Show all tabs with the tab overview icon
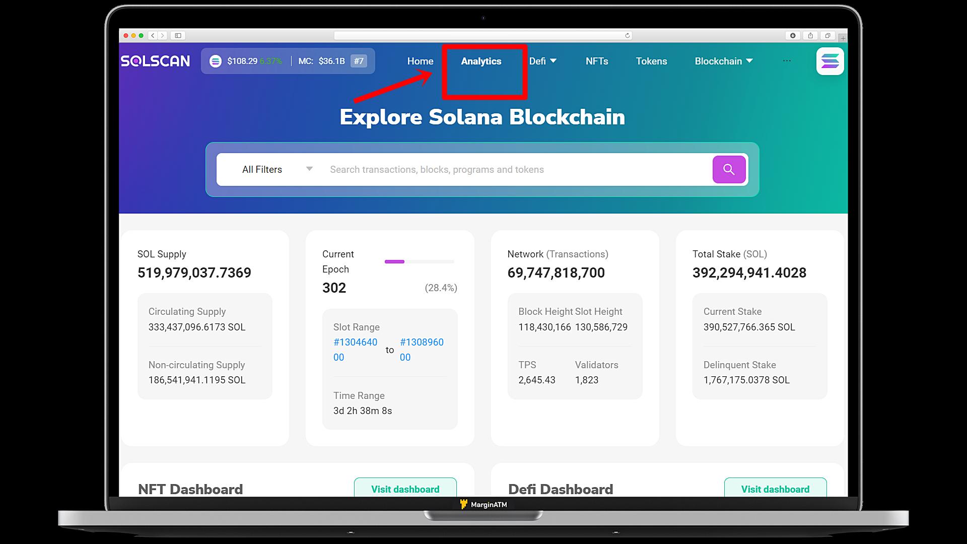This screenshot has height=544, width=967. tap(827, 35)
